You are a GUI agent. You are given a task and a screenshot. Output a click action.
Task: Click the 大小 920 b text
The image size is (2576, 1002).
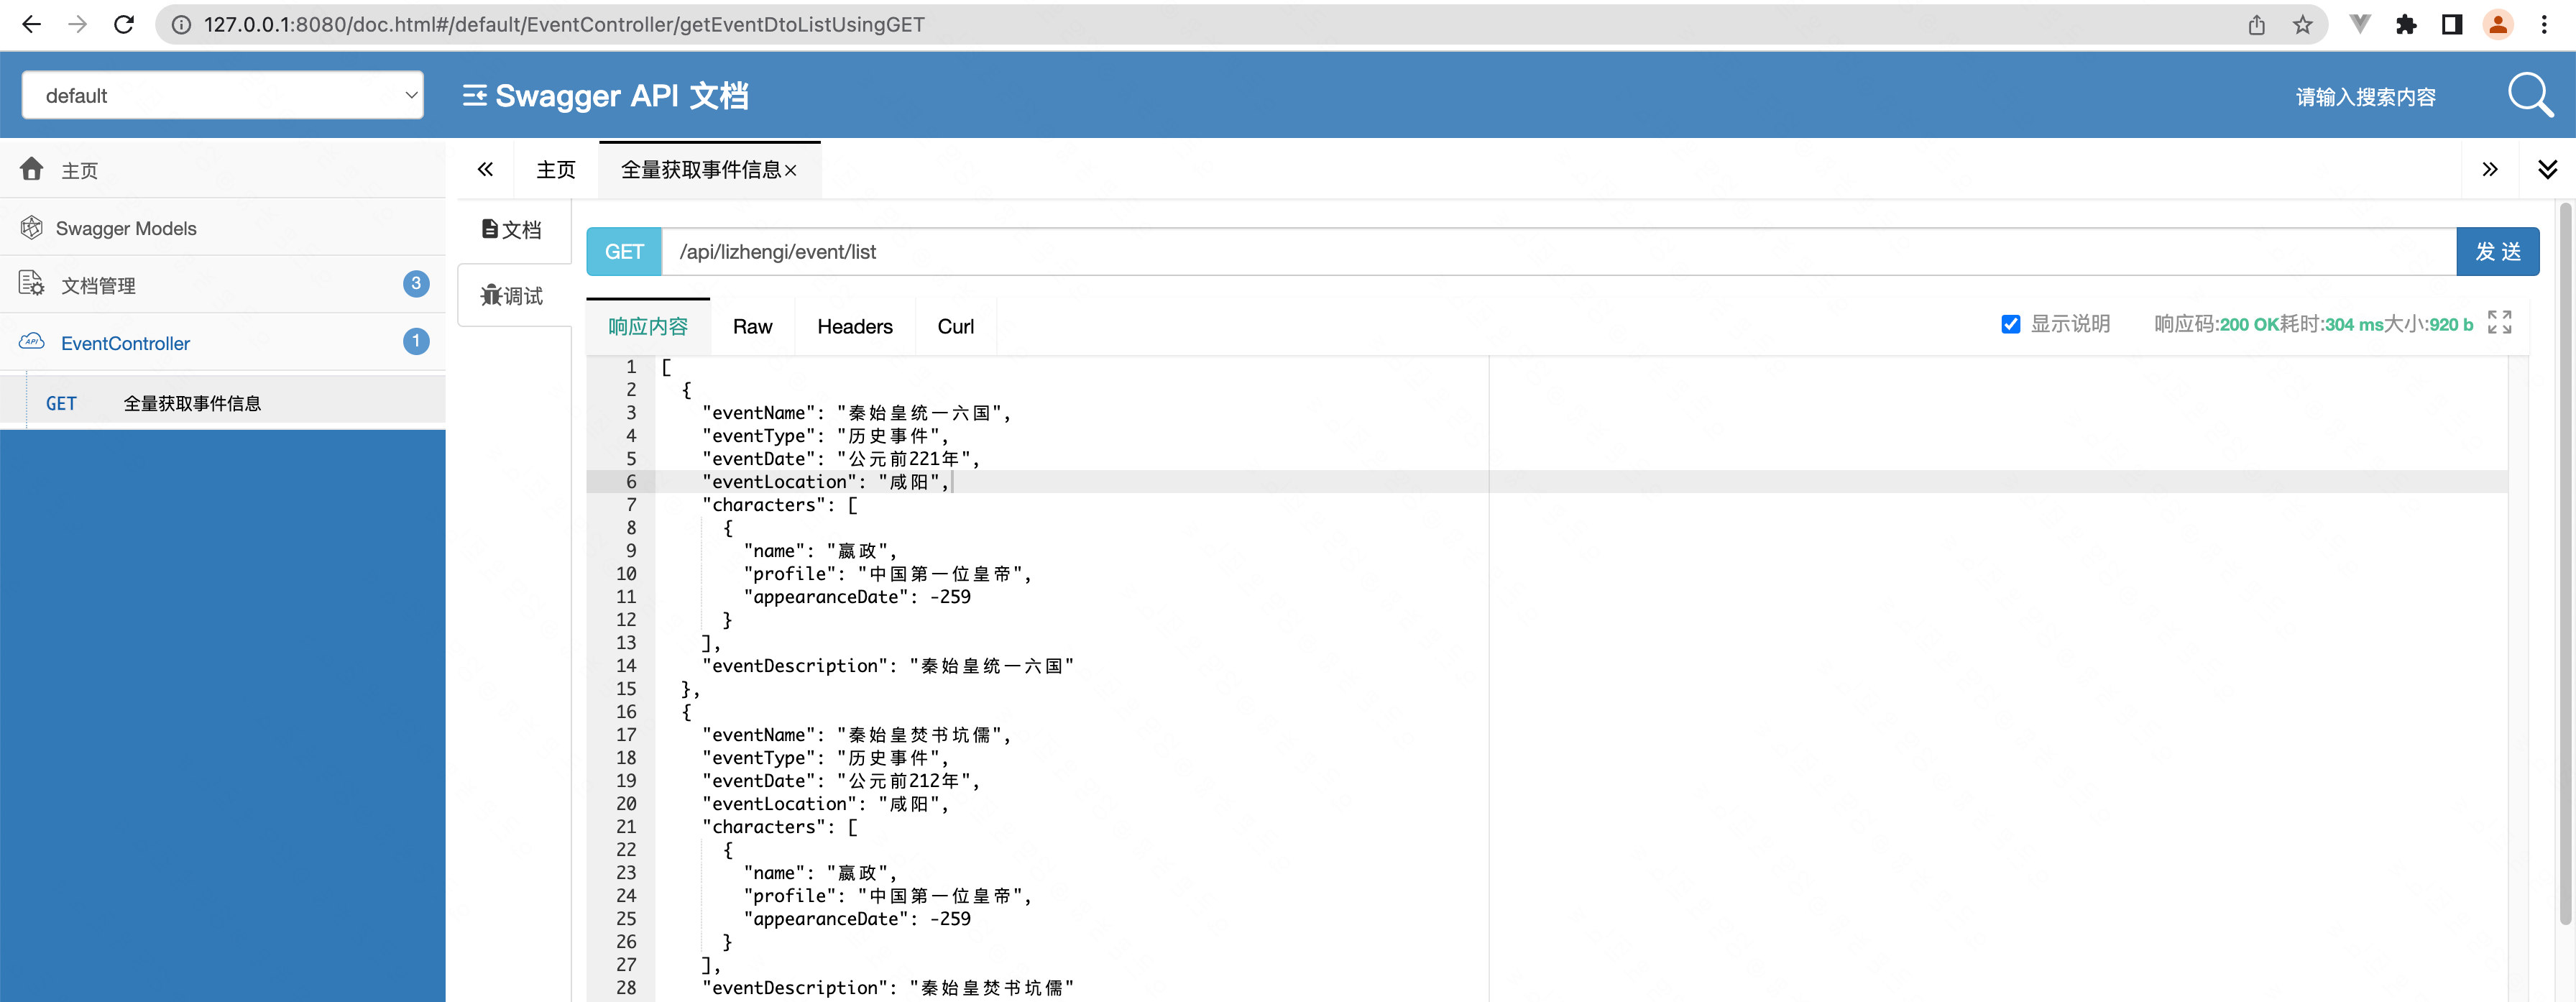coord(2428,324)
